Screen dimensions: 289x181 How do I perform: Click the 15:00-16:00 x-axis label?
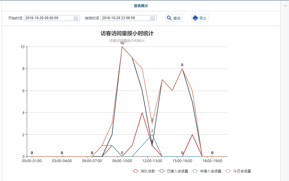tap(182, 161)
